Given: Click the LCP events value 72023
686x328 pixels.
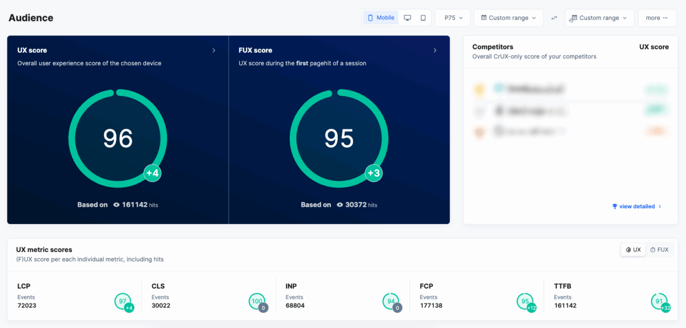Looking at the screenshot, I should coord(27,306).
